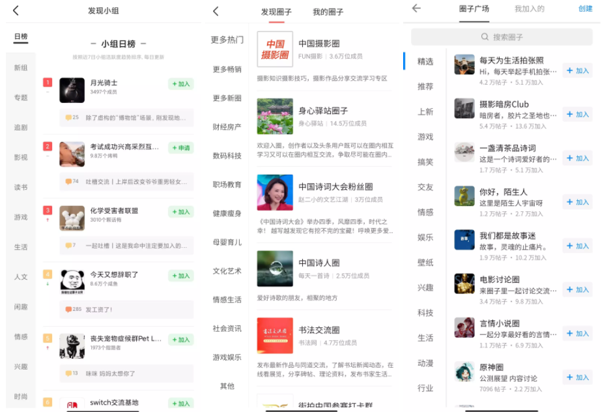This screenshot has width=607, height=412.
Task: Tap back arrow on 发现小组 screen
Action: 16,10
